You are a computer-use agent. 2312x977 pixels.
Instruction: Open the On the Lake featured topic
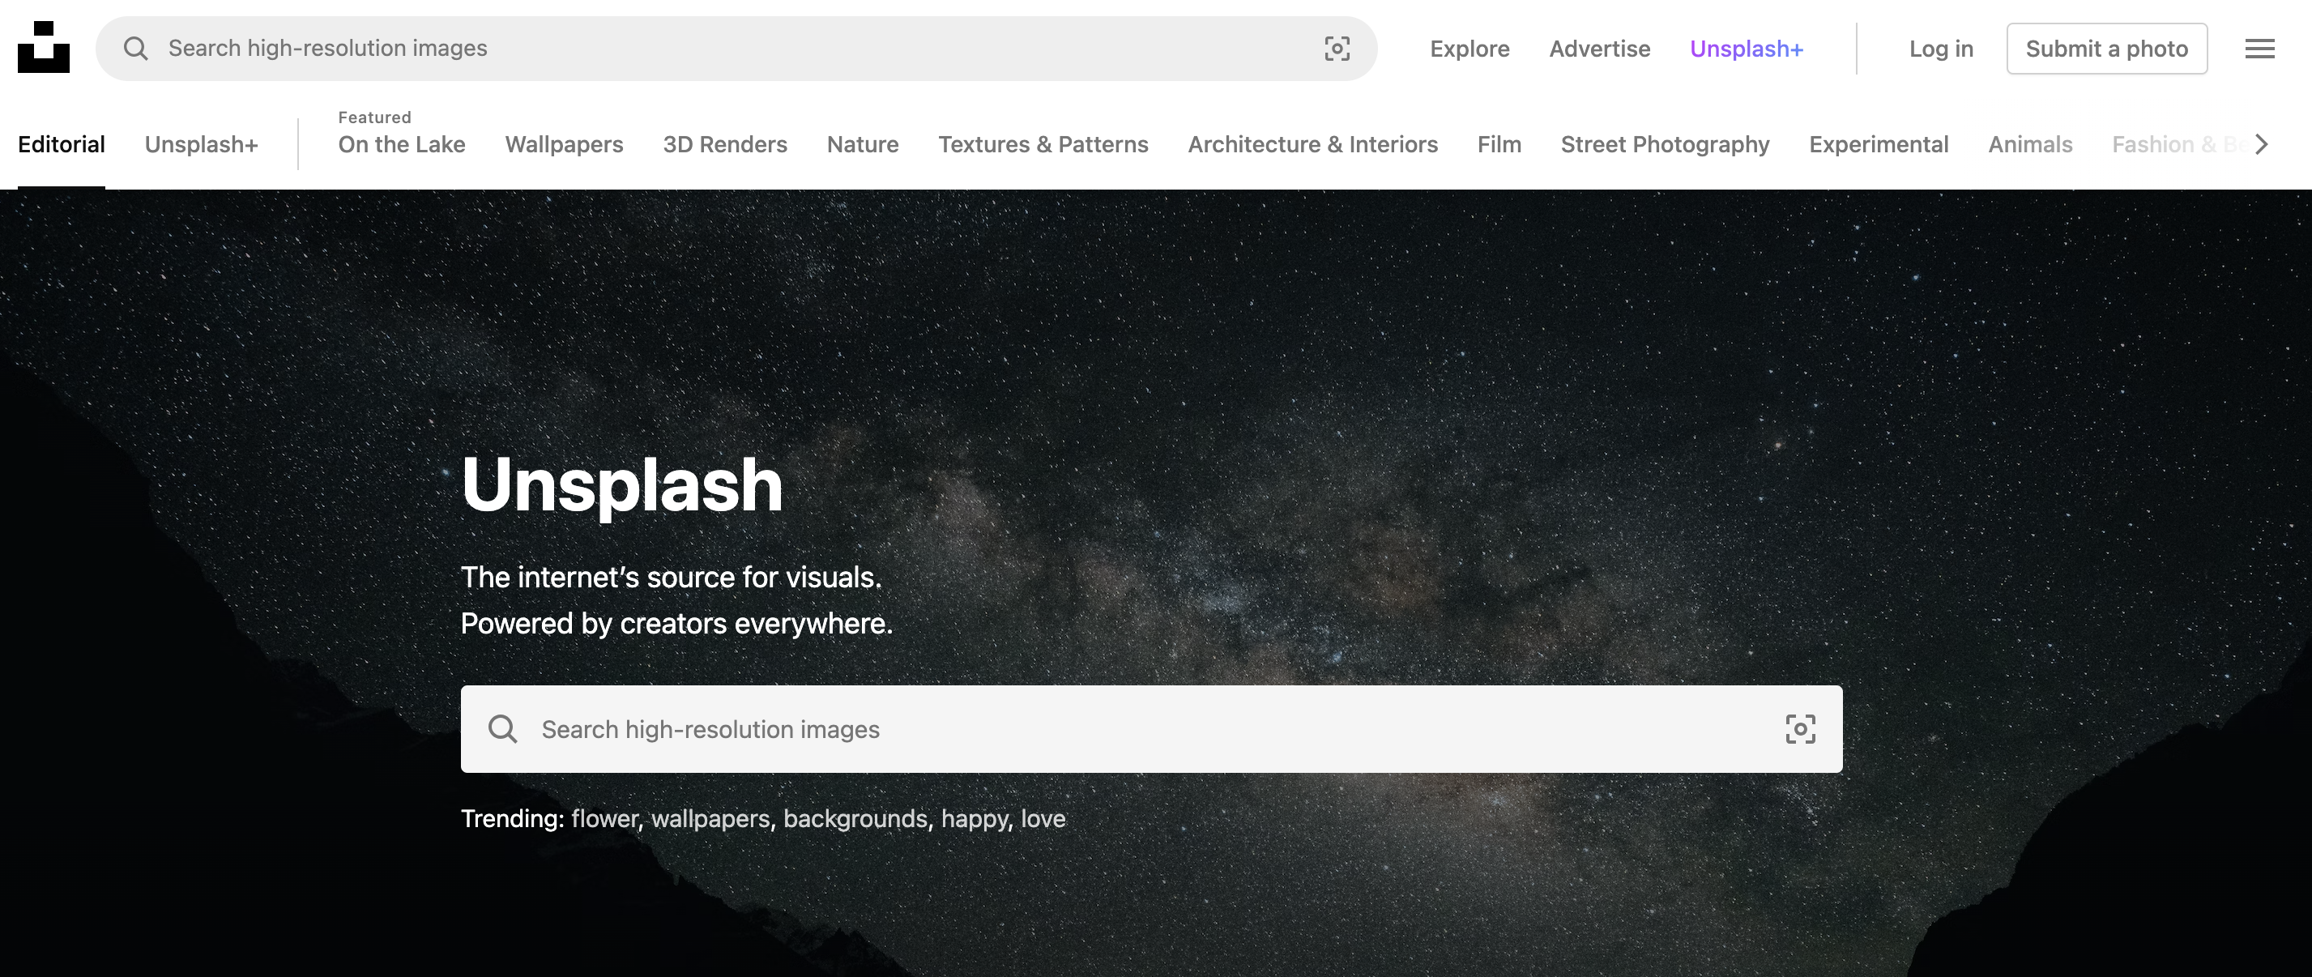click(401, 144)
